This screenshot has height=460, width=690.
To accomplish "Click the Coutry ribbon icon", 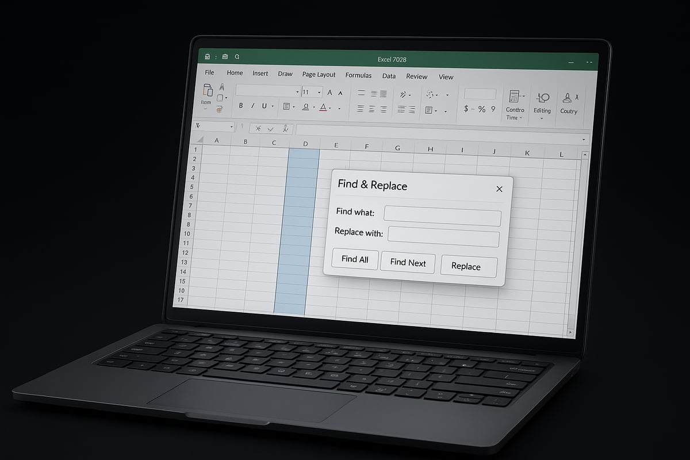I will (x=568, y=98).
